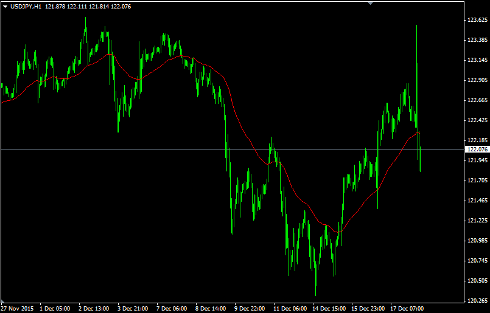Click the 123.625 price axis label
490x313 pixels.
(x=477, y=20)
